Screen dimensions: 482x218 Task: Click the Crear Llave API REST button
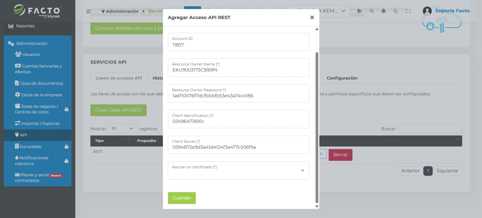(x=118, y=110)
